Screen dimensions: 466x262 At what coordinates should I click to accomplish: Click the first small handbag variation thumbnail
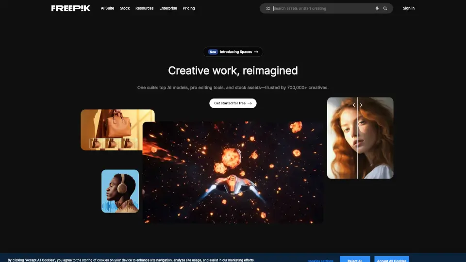coord(97,143)
